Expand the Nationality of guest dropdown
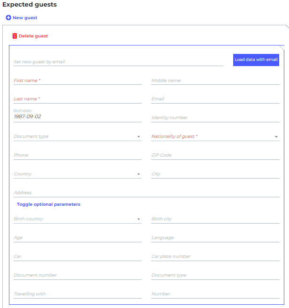 point(215,136)
